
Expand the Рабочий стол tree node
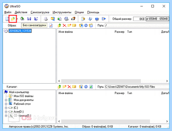(6, 104)
